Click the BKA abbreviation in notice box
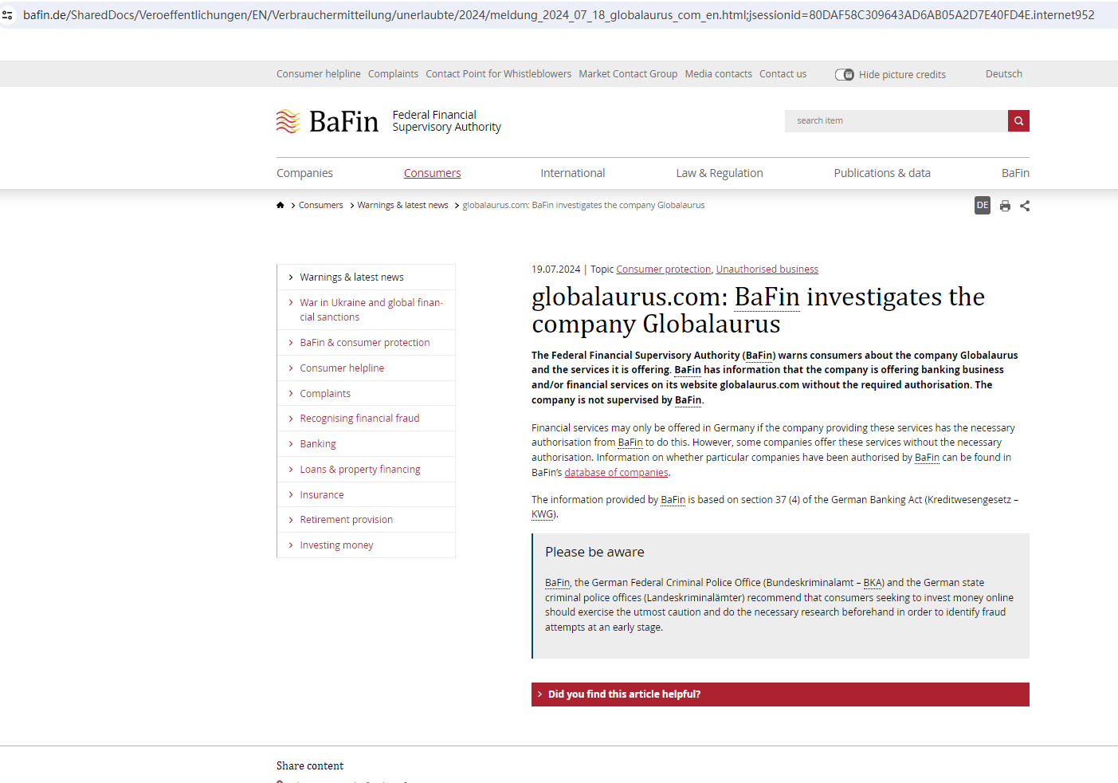Screen dimensions: 1118x783 tap(872, 583)
